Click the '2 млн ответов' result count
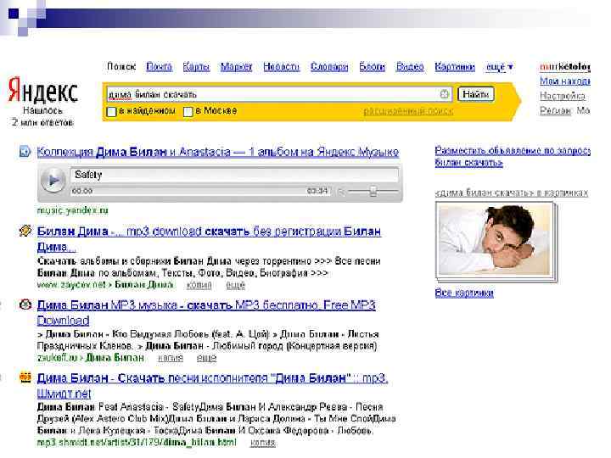The height and width of the screenshot is (458, 611). tap(42, 122)
